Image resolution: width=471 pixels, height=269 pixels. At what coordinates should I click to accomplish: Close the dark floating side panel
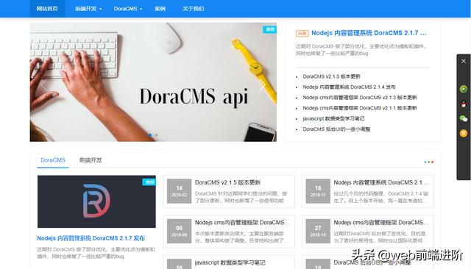[464, 61]
